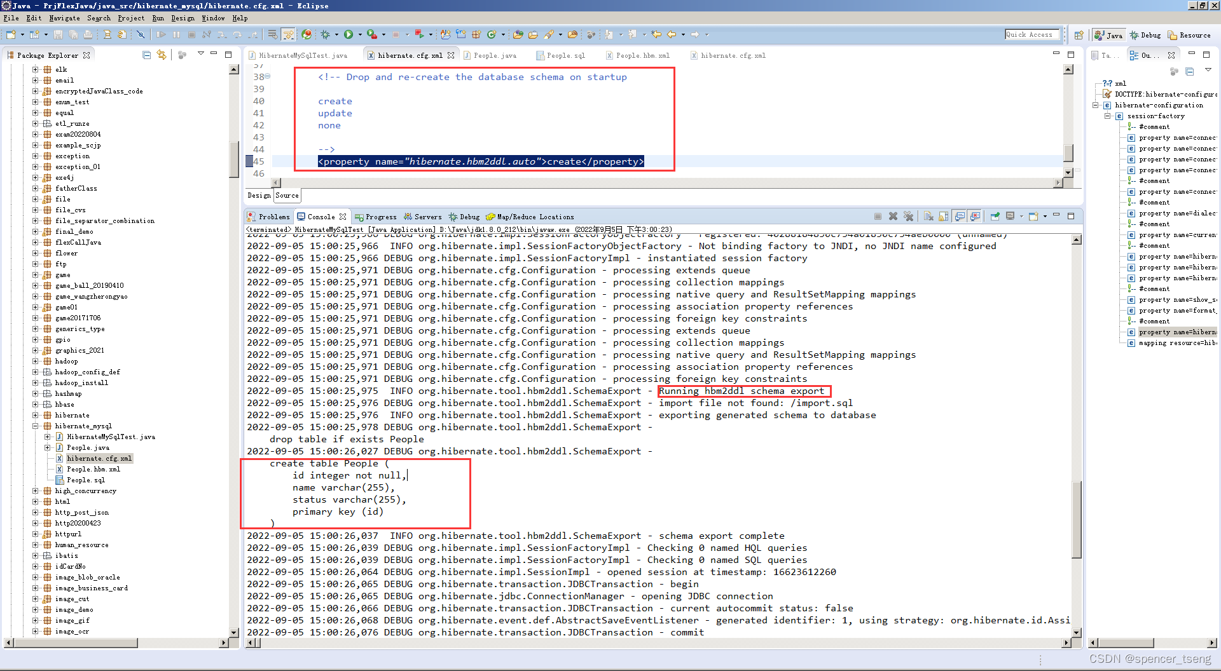Expand the hadoop folder in Package Explorer

point(36,361)
